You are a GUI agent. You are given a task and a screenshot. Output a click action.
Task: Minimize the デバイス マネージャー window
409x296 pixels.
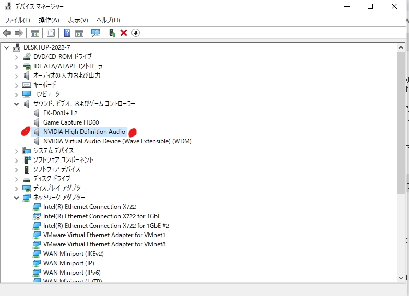point(347,6)
